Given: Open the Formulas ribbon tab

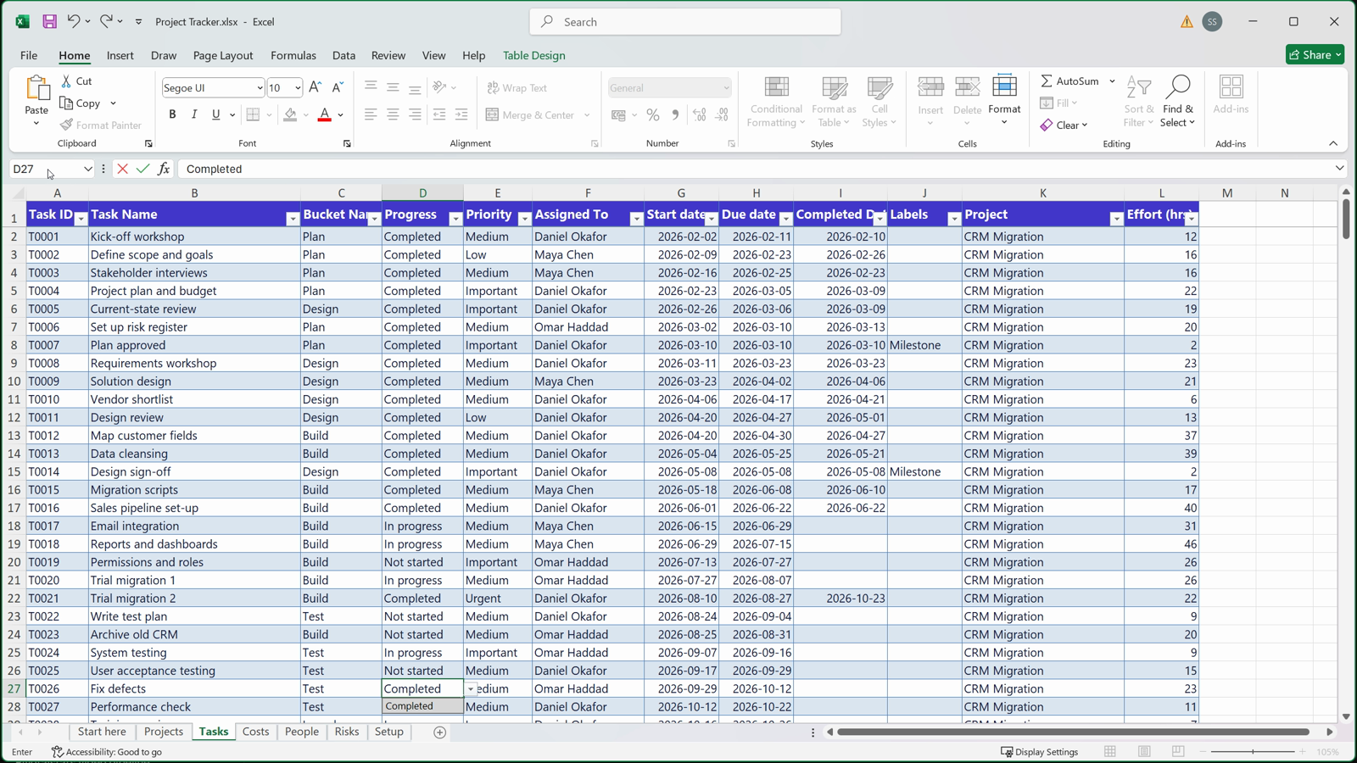Looking at the screenshot, I should [293, 55].
